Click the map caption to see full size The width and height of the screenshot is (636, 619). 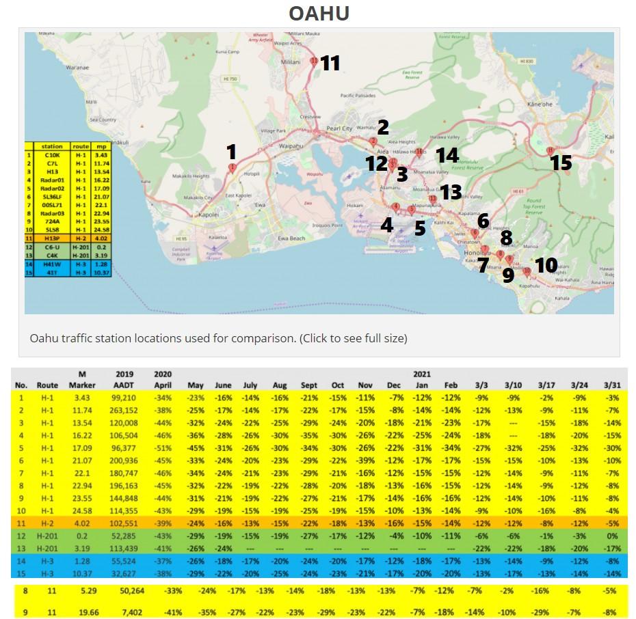[218, 338]
